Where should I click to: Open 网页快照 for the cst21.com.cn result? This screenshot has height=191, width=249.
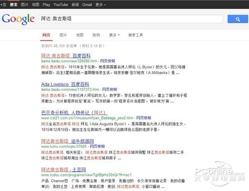pos(144,118)
